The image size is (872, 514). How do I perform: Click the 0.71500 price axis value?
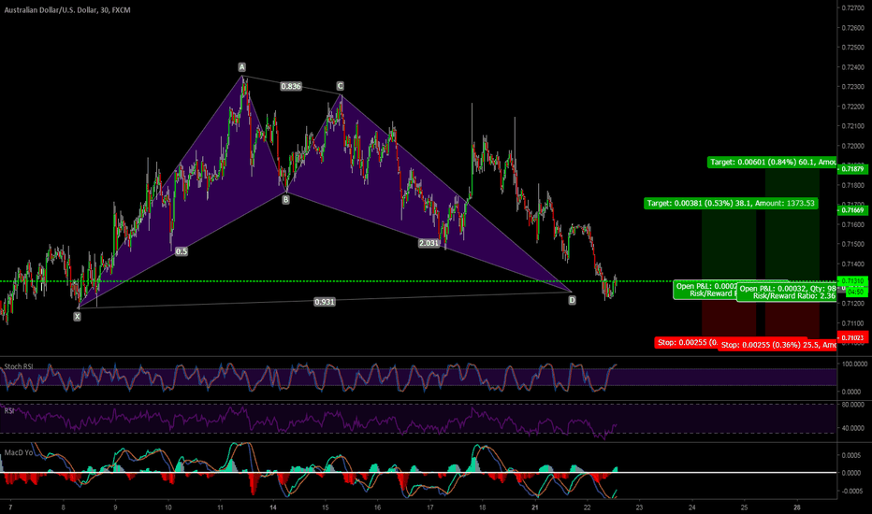852,244
